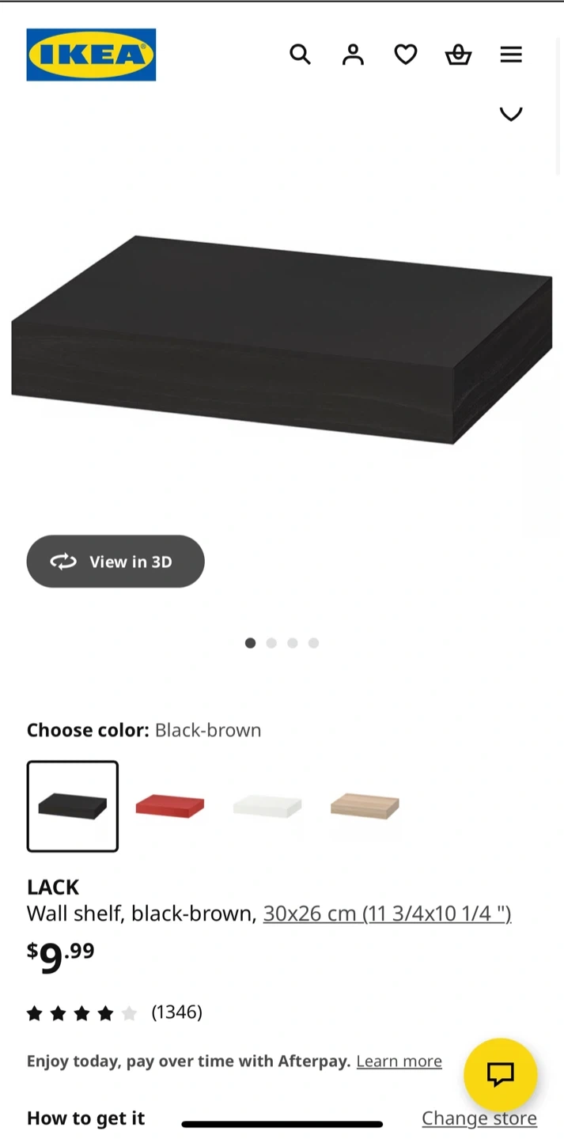The width and height of the screenshot is (564, 1139).
Task: Choose white shelf color
Action: (x=267, y=806)
